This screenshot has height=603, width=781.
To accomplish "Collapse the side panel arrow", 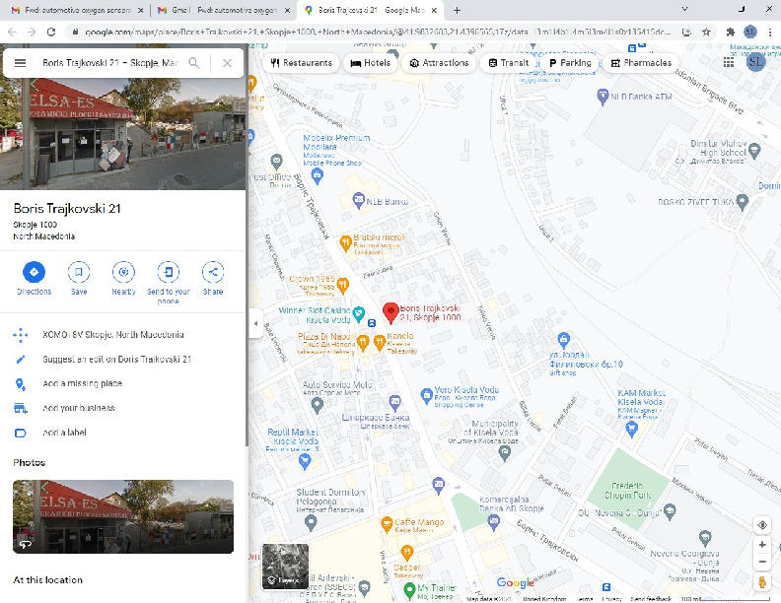I will click(254, 323).
